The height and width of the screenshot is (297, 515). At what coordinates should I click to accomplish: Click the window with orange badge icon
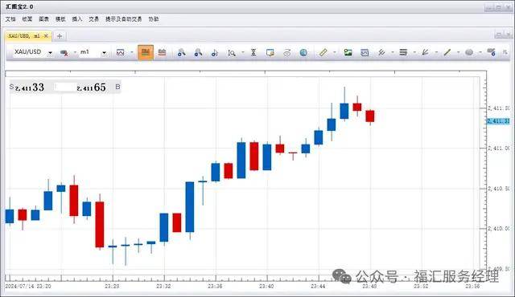(270, 52)
